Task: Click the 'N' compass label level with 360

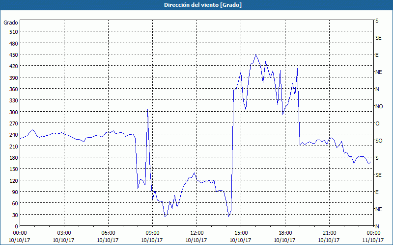Action: point(377,89)
